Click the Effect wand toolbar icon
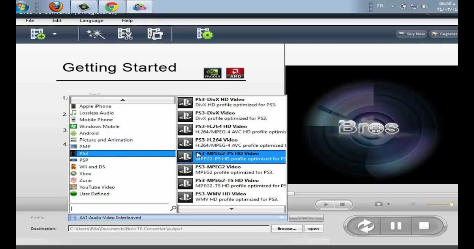474x249 pixels. tap(96, 34)
